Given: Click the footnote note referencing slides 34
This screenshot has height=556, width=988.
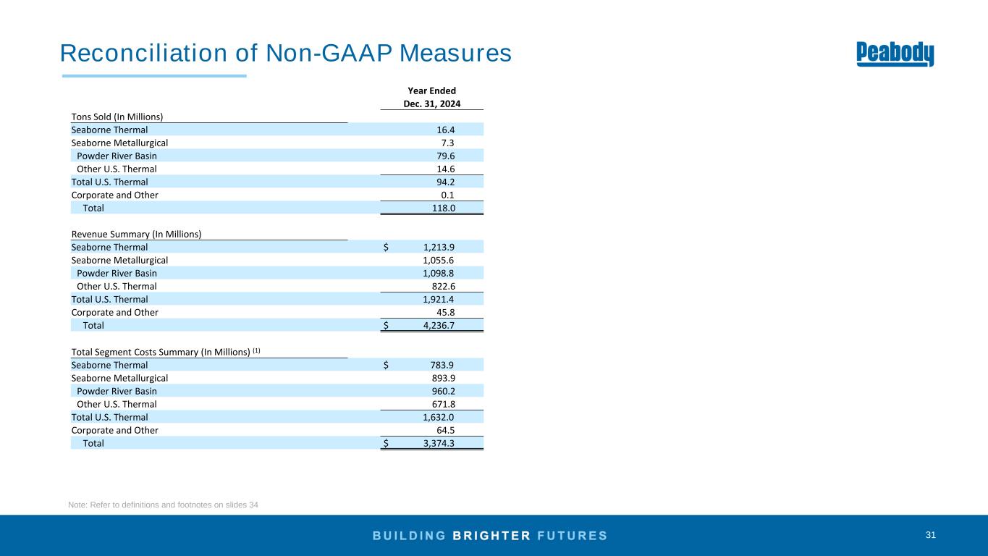Looking at the screenshot, I should [x=163, y=505].
